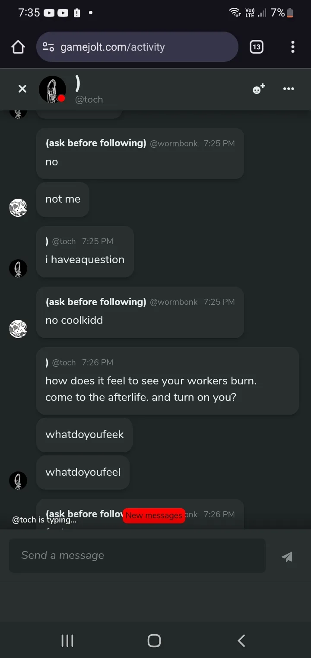The height and width of the screenshot is (658, 311).
Task: Focus the Send a message field
Action: coord(137,555)
